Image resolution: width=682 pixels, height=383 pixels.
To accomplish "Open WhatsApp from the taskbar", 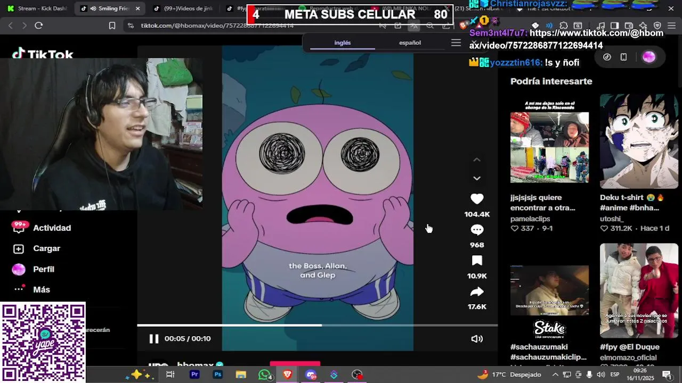I will pyautogui.click(x=264, y=374).
